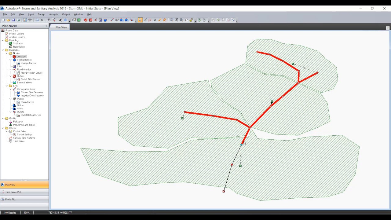Select Time Series in the tree

coord(19,141)
